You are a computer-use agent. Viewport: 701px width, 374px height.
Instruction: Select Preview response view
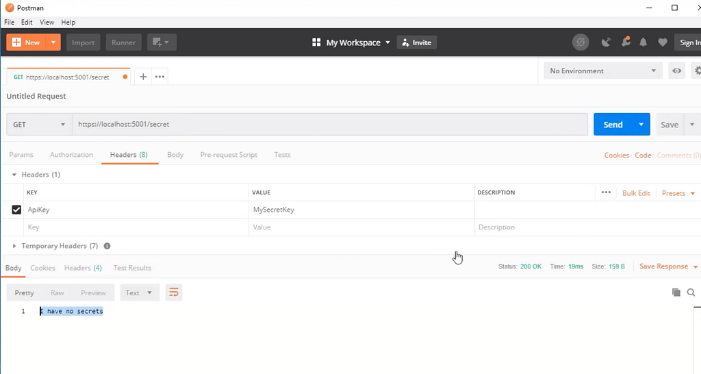click(93, 292)
